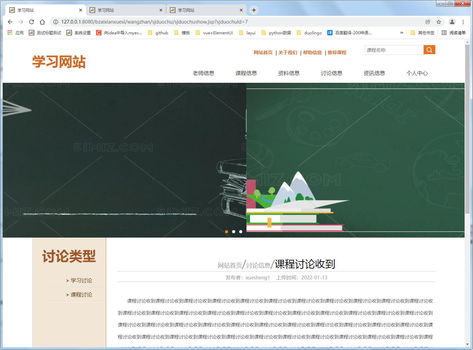The image size is (473, 350).
Task: Open the 资讯信息 menu
Action: (374, 73)
